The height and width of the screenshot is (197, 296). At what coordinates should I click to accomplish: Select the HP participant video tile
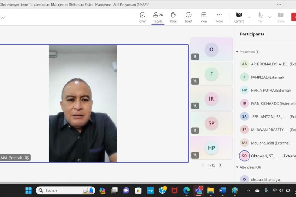click(211, 148)
